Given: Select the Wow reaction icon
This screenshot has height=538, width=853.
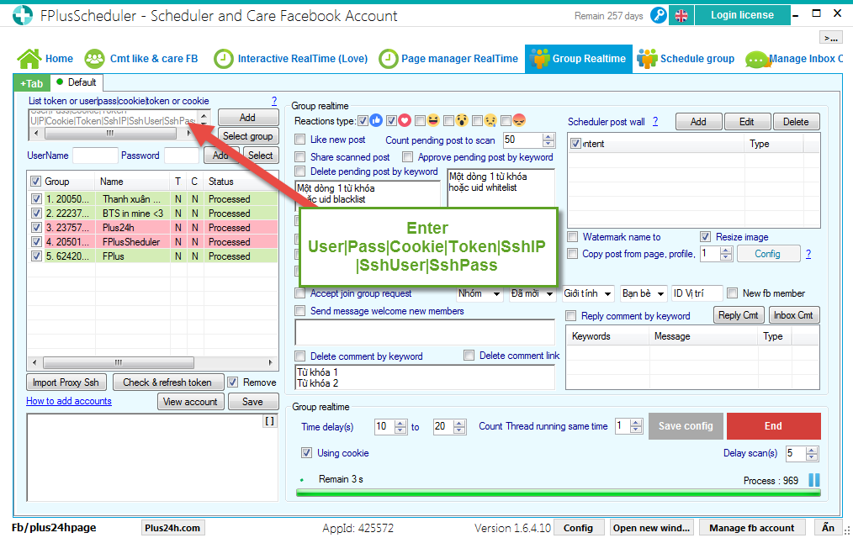Looking at the screenshot, I should tap(462, 121).
